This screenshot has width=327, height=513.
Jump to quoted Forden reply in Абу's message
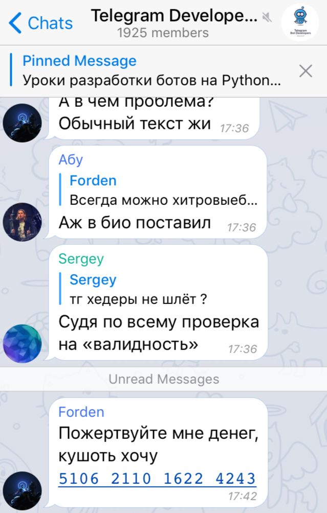[159, 190]
